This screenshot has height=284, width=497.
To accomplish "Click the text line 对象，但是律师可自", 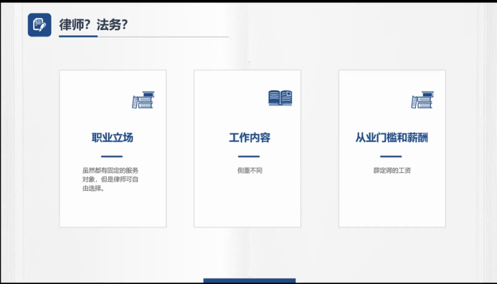I will [x=110, y=179].
